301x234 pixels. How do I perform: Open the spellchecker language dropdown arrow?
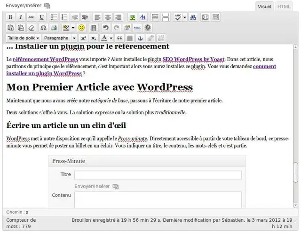pos(185,17)
